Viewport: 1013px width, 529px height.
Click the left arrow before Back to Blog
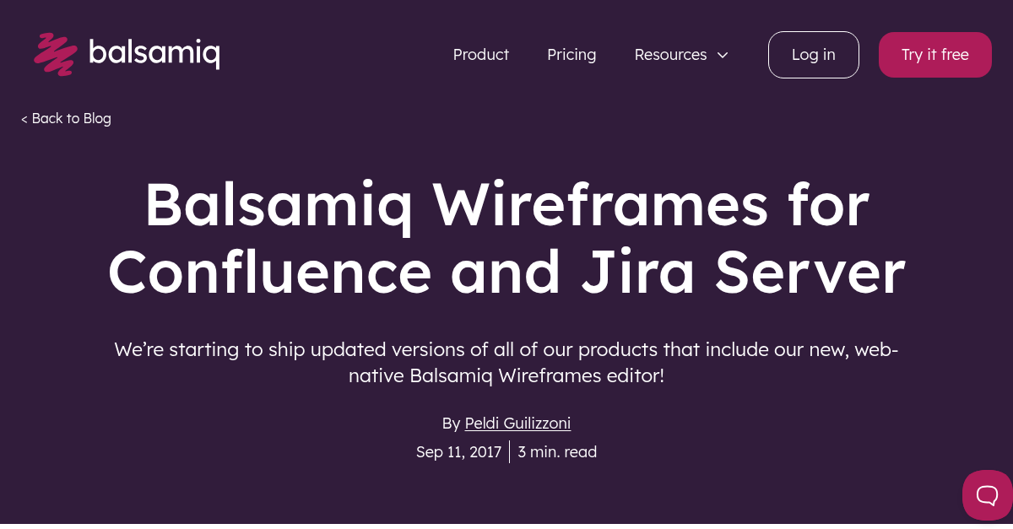tap(24, 119)
